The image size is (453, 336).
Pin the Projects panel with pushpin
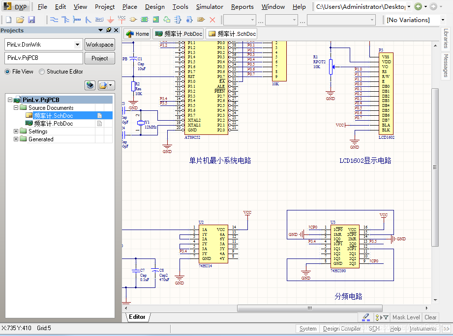click(109, 30)
